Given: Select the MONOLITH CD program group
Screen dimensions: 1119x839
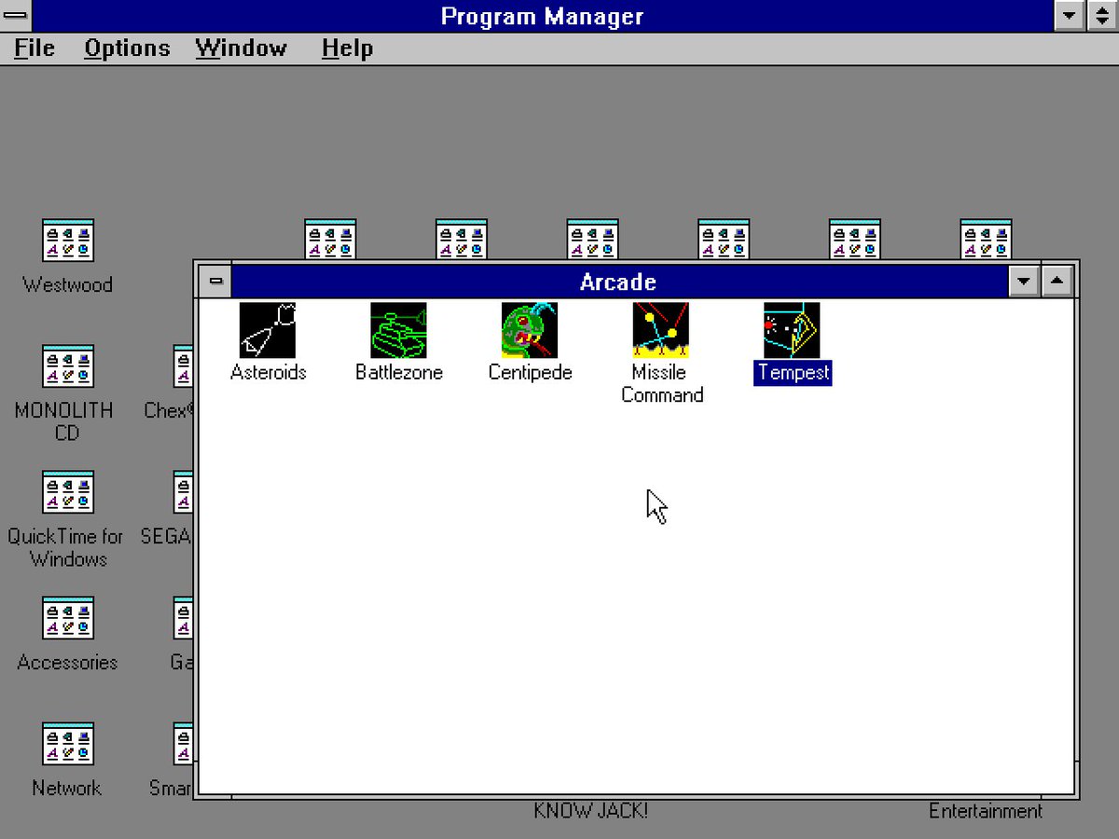Looking at the screenshot, I should [68, 366].
